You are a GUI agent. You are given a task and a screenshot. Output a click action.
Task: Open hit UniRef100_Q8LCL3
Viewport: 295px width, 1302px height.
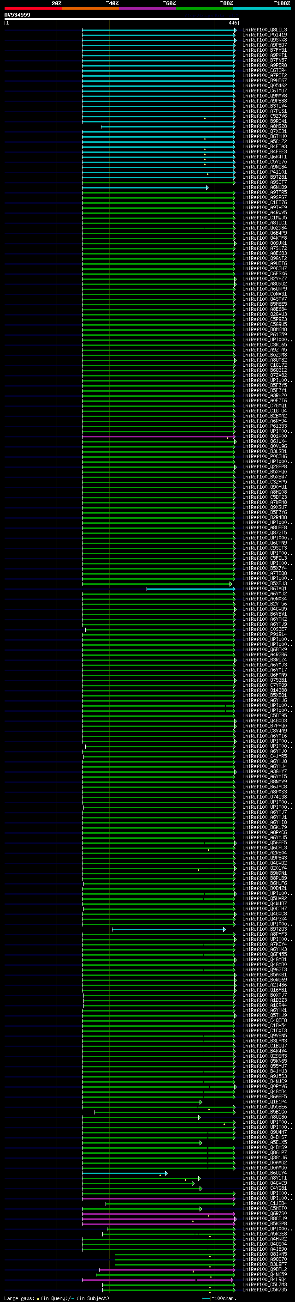point(264,30)
